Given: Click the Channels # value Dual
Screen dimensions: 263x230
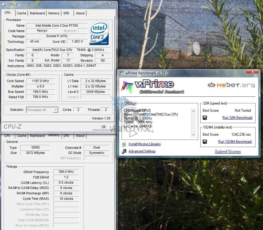Looking at the screenshot, I should click(x=97, y=147).
